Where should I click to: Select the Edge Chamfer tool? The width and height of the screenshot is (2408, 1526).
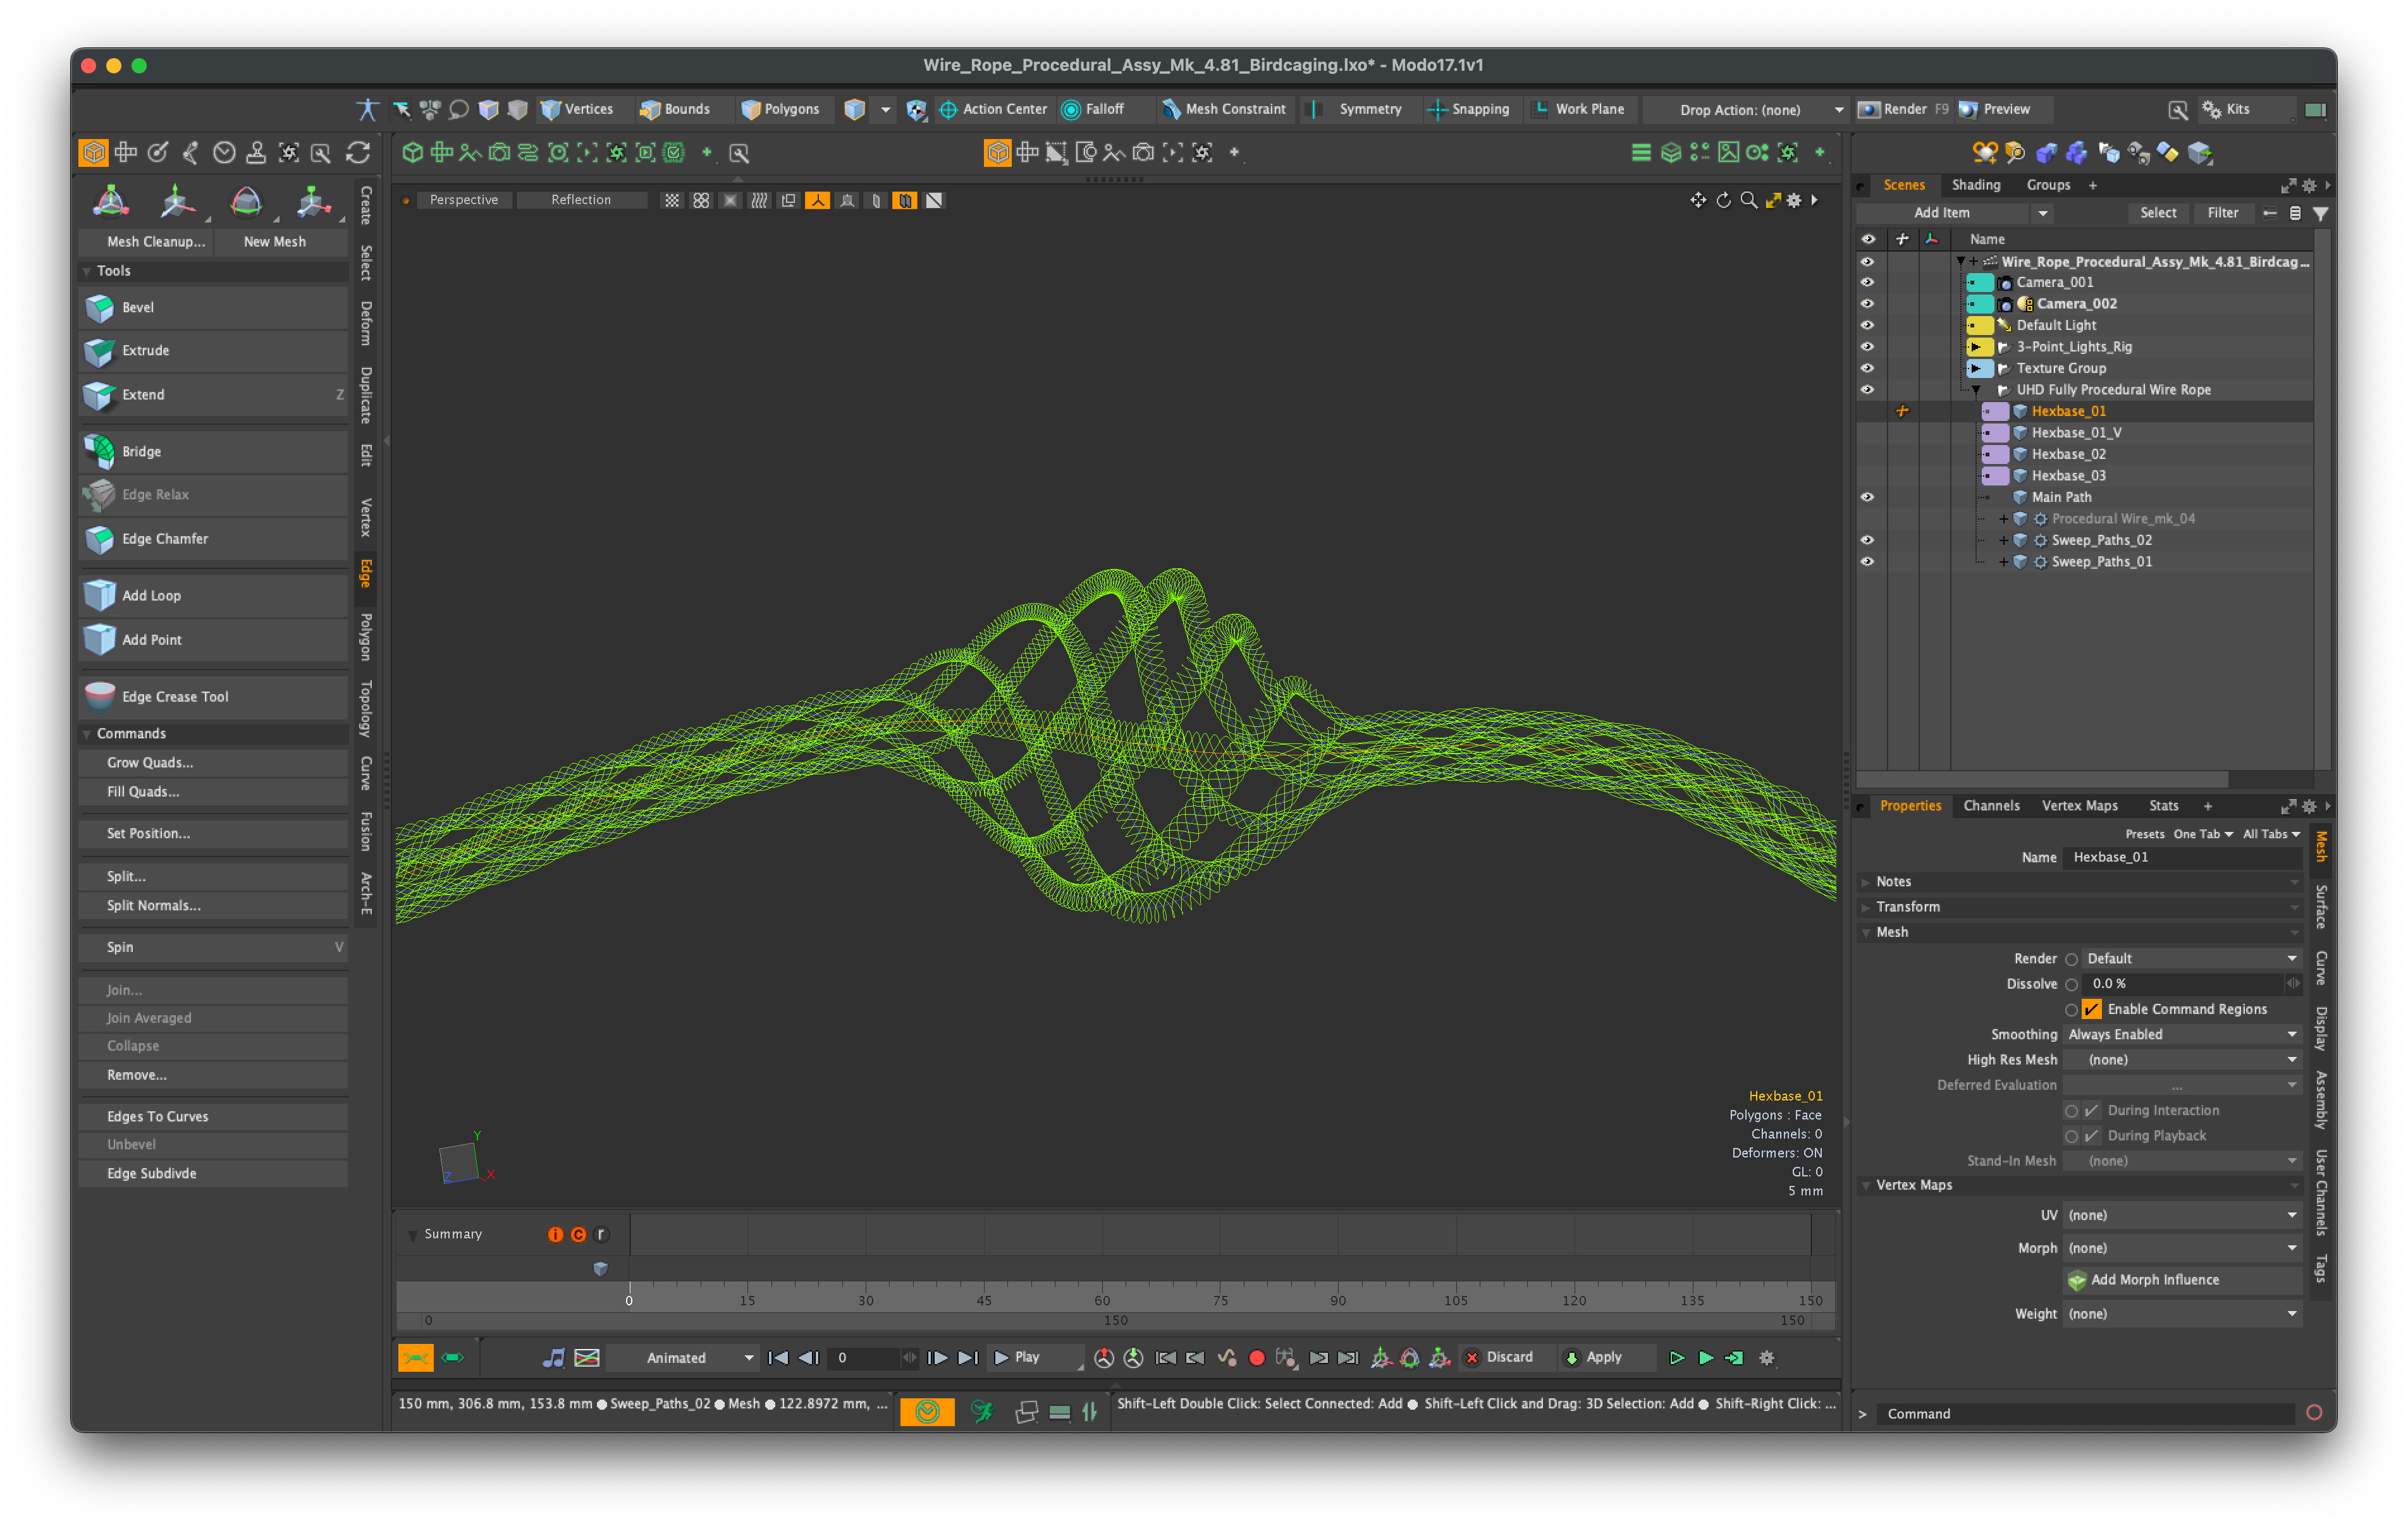click(x=213, y=539)
